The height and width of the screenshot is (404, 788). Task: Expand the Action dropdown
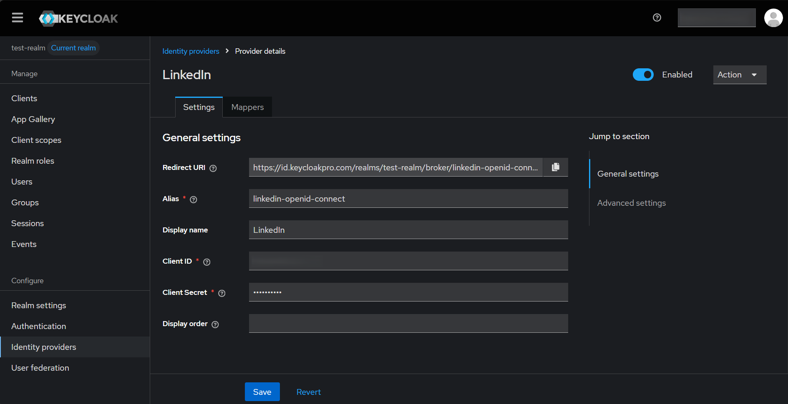(740, 75)
